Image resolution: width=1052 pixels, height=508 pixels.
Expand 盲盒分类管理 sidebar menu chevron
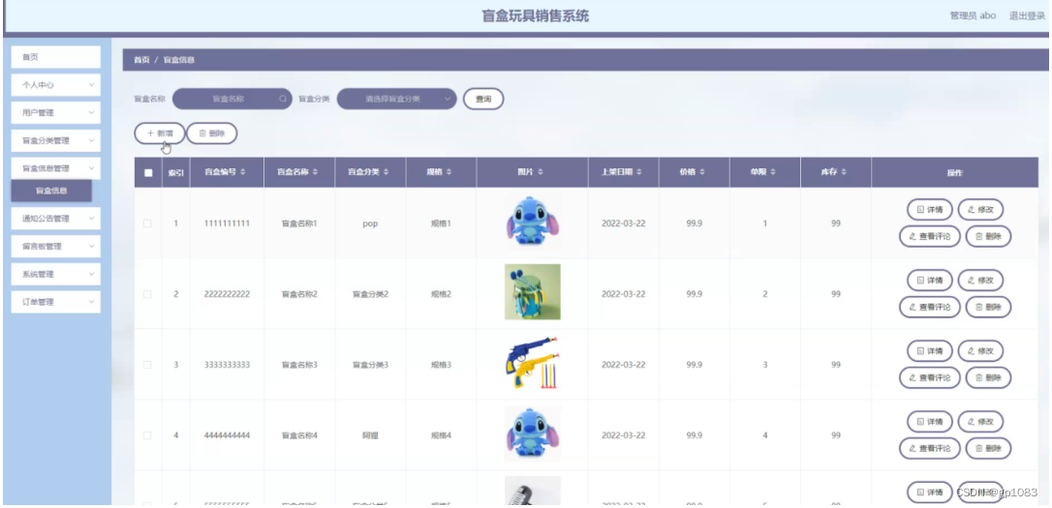pos(91,140)
